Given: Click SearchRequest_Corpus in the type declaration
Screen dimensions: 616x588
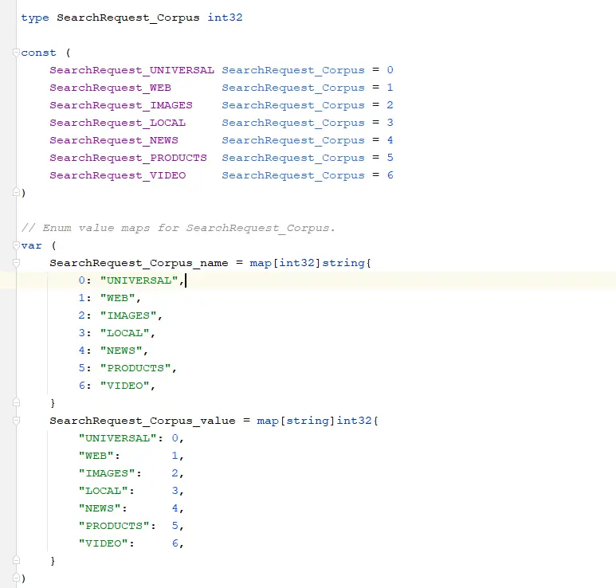Looking at the screenshot, I should [128, 18].
